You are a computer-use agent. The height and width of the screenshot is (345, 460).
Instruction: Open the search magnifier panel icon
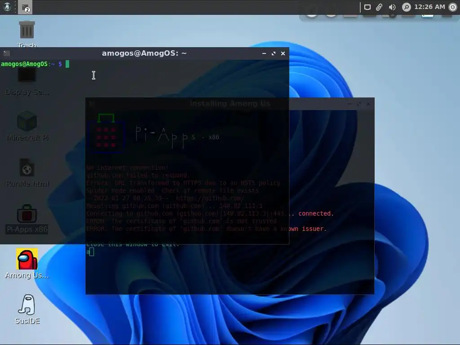[406, 7]
